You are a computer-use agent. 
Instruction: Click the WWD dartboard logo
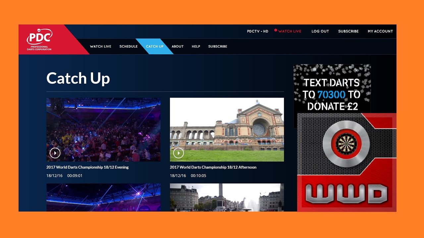point(346,162)
